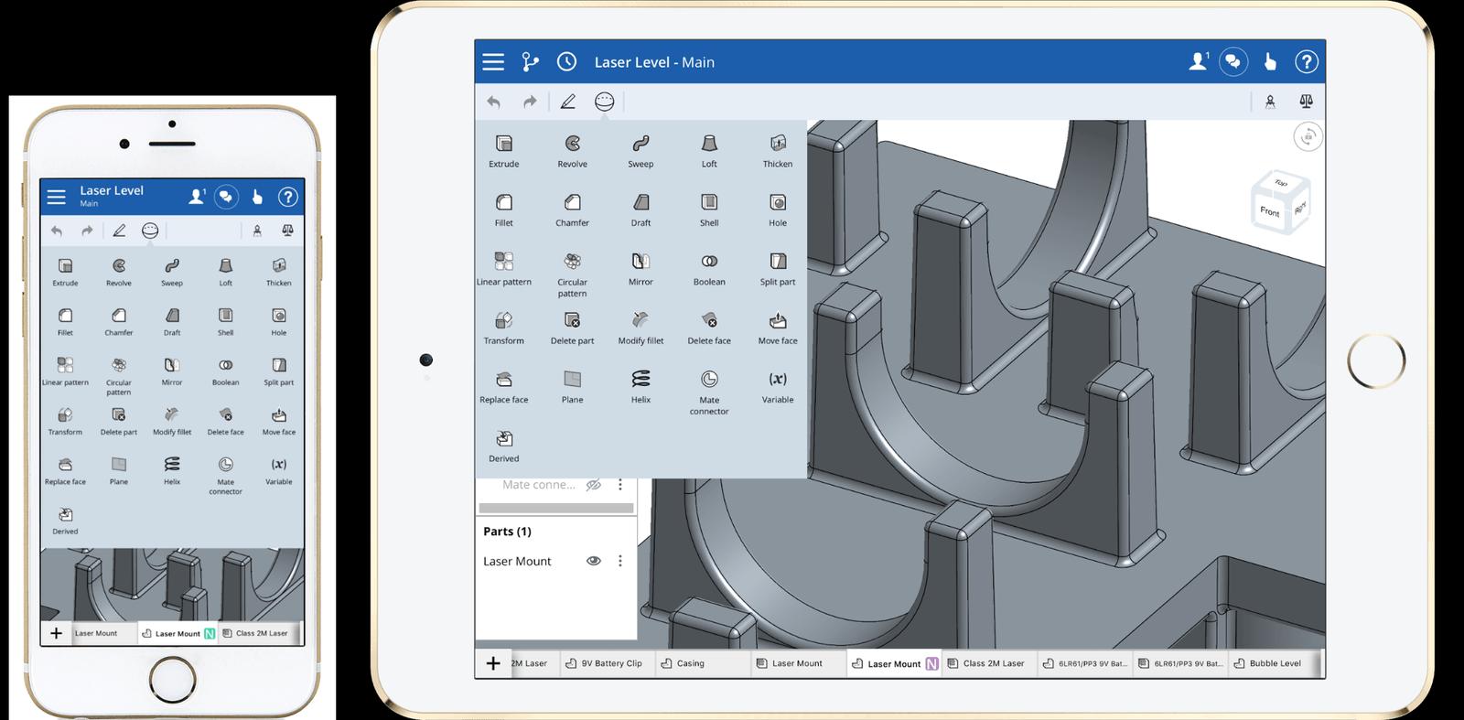Viewport: 1464px width, 720px height.
Task: Choose the Helix tool on the tablet
Action: [640, 384]
